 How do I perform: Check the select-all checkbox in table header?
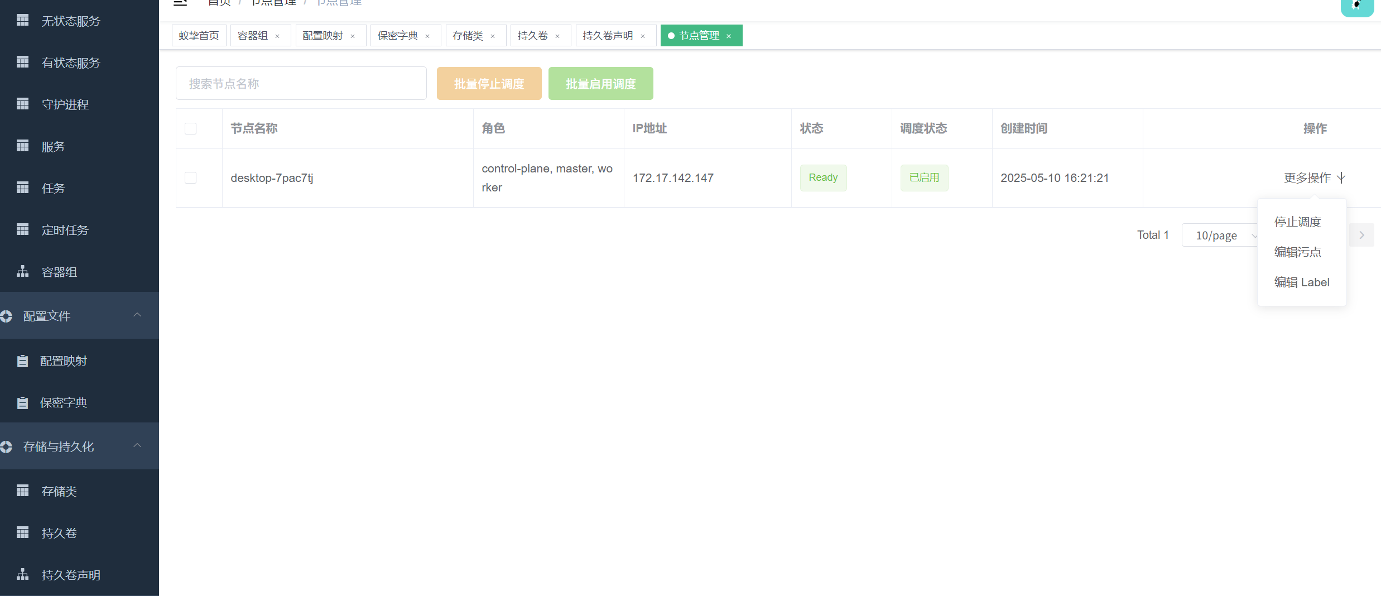(x=191, y=129)
